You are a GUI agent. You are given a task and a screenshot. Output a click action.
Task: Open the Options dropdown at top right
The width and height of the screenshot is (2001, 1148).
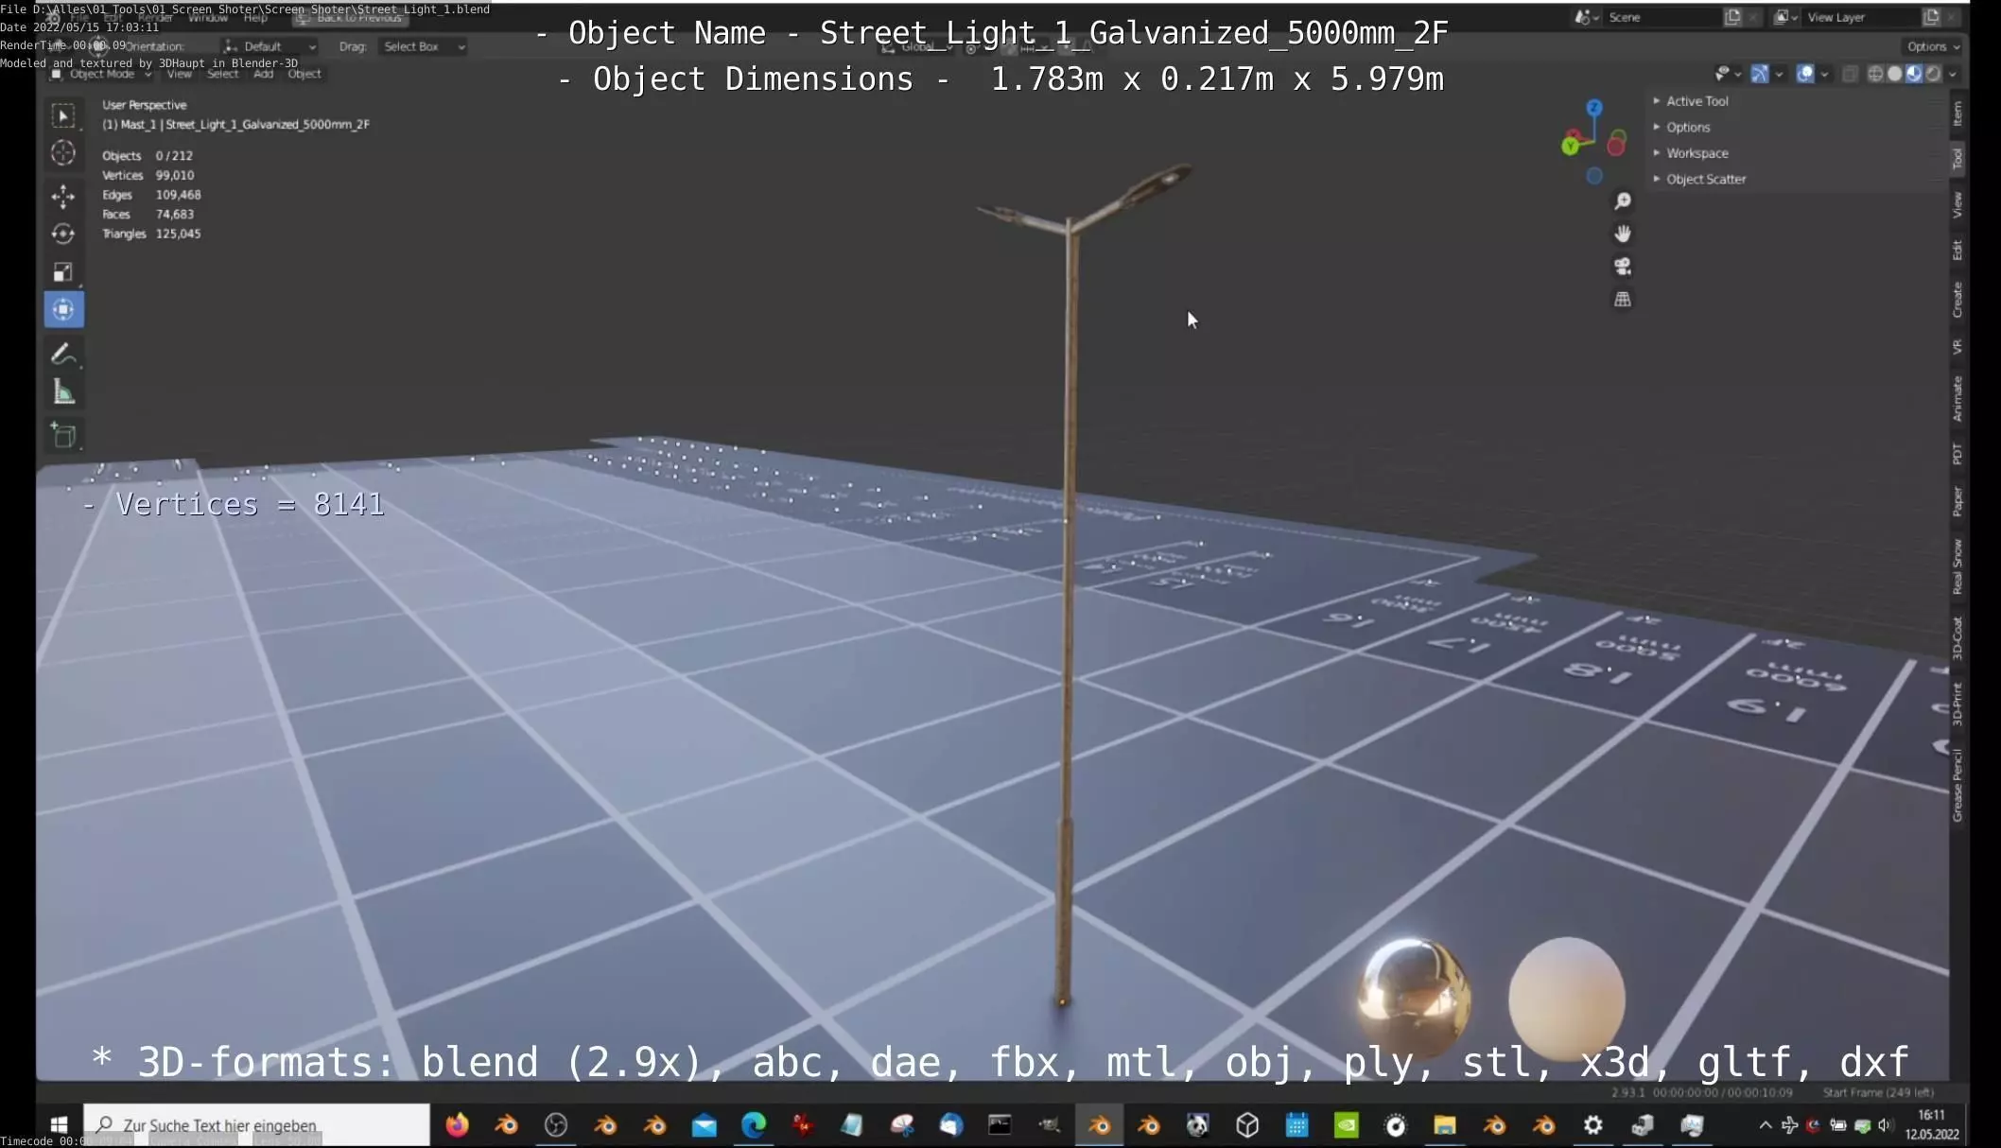pos(1932,46)
